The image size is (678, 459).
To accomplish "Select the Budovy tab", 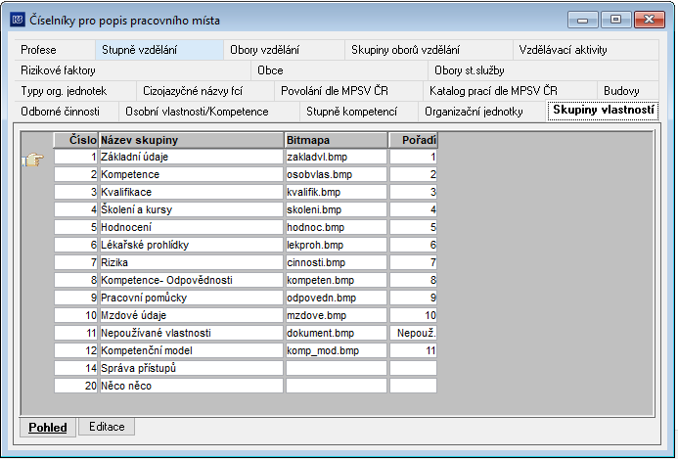I will (x=628, y=91).
